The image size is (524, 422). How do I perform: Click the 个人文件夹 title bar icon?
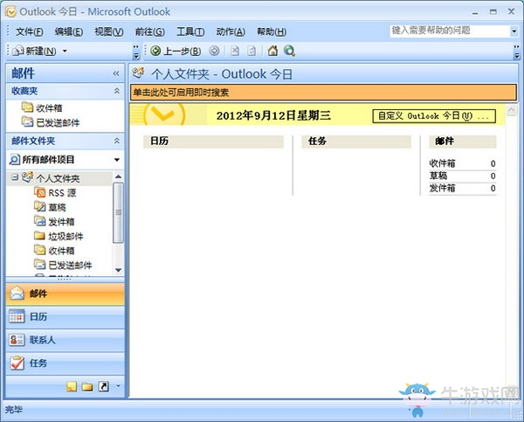138,73
